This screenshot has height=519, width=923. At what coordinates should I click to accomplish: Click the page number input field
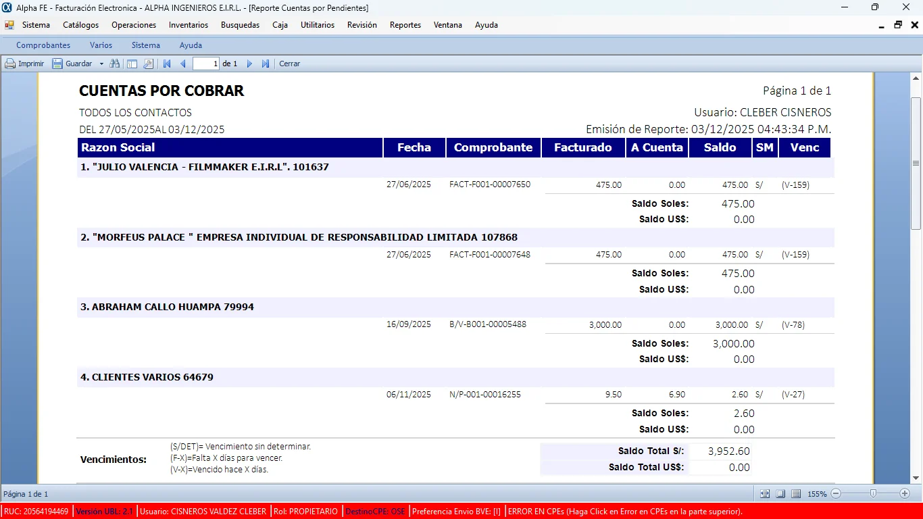point(206,64)
